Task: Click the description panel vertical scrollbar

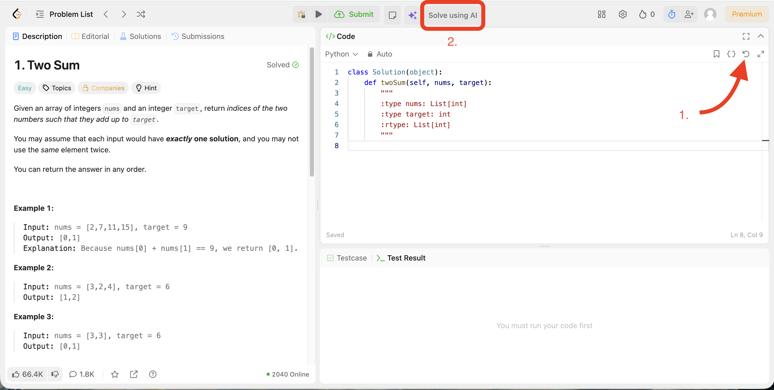Action: click(312, 112)
